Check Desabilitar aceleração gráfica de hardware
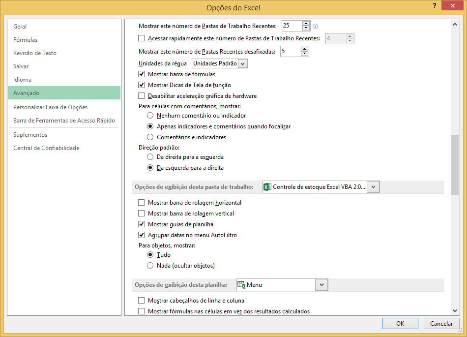 point(142,95)
